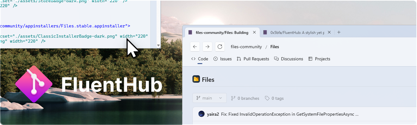Click the back navigation arrow button

coord(195,47)
